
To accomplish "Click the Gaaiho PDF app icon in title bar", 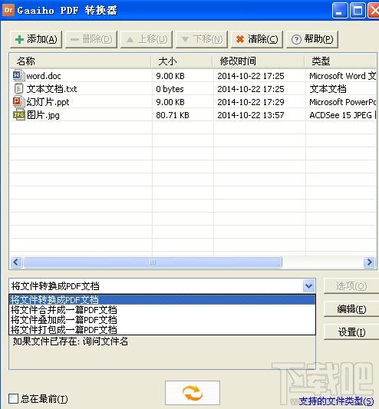I will [8, 10].
